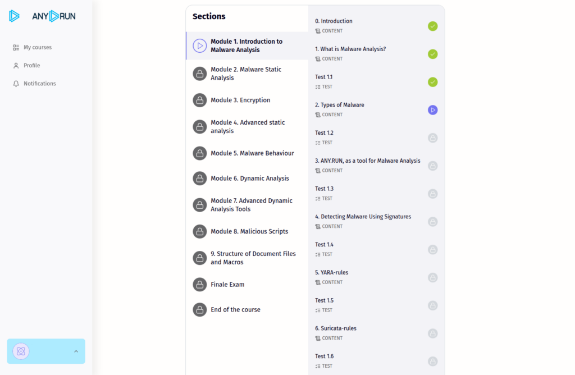The image size is (575, 375).
Task: Go to Notifications in the sidebar
Action: 40,84
